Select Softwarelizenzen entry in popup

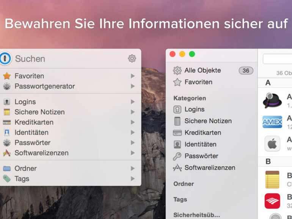[70, 153]
